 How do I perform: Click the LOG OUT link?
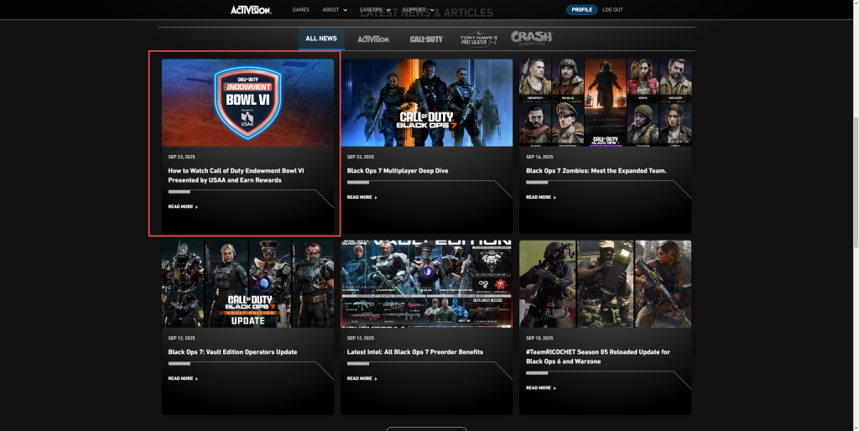tap(612, 10)
